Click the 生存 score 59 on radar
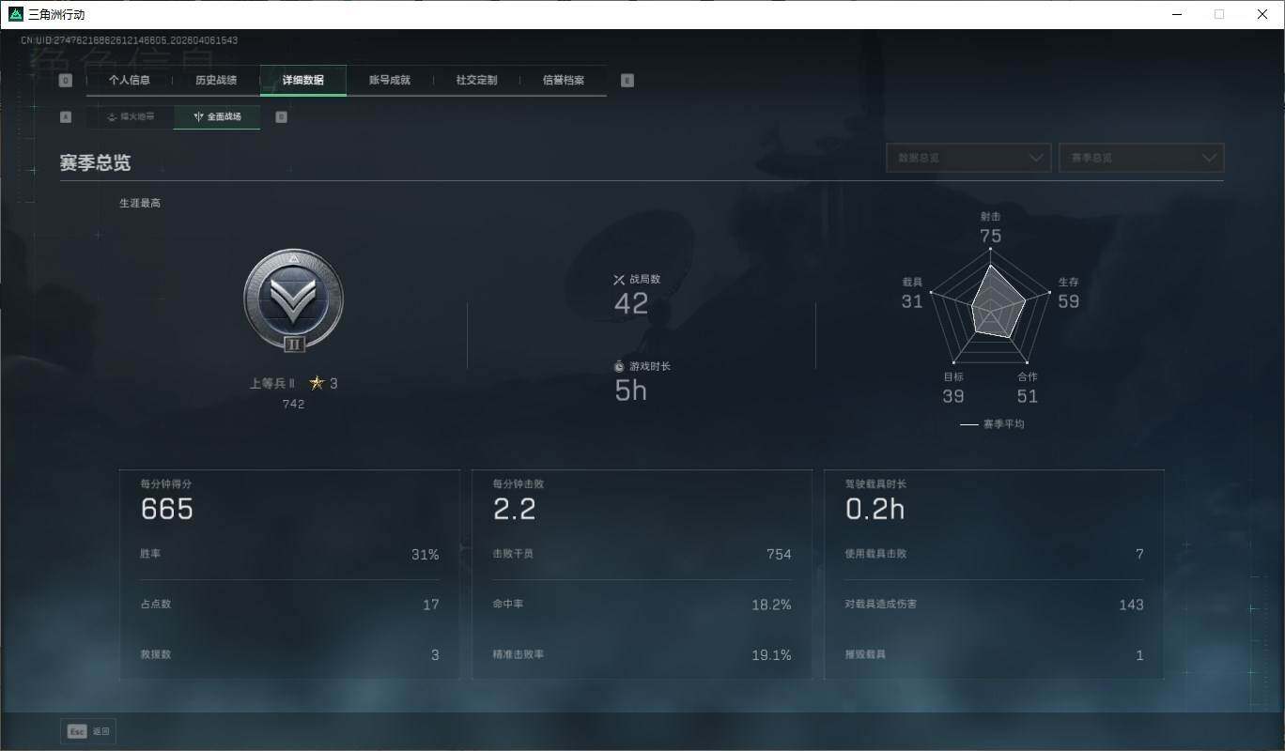 pos(1069,301)
